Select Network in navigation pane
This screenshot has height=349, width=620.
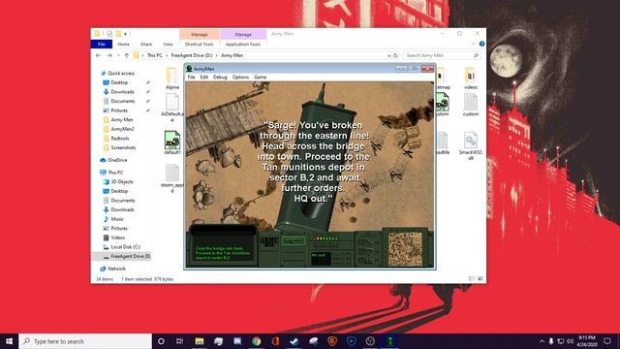116,269
